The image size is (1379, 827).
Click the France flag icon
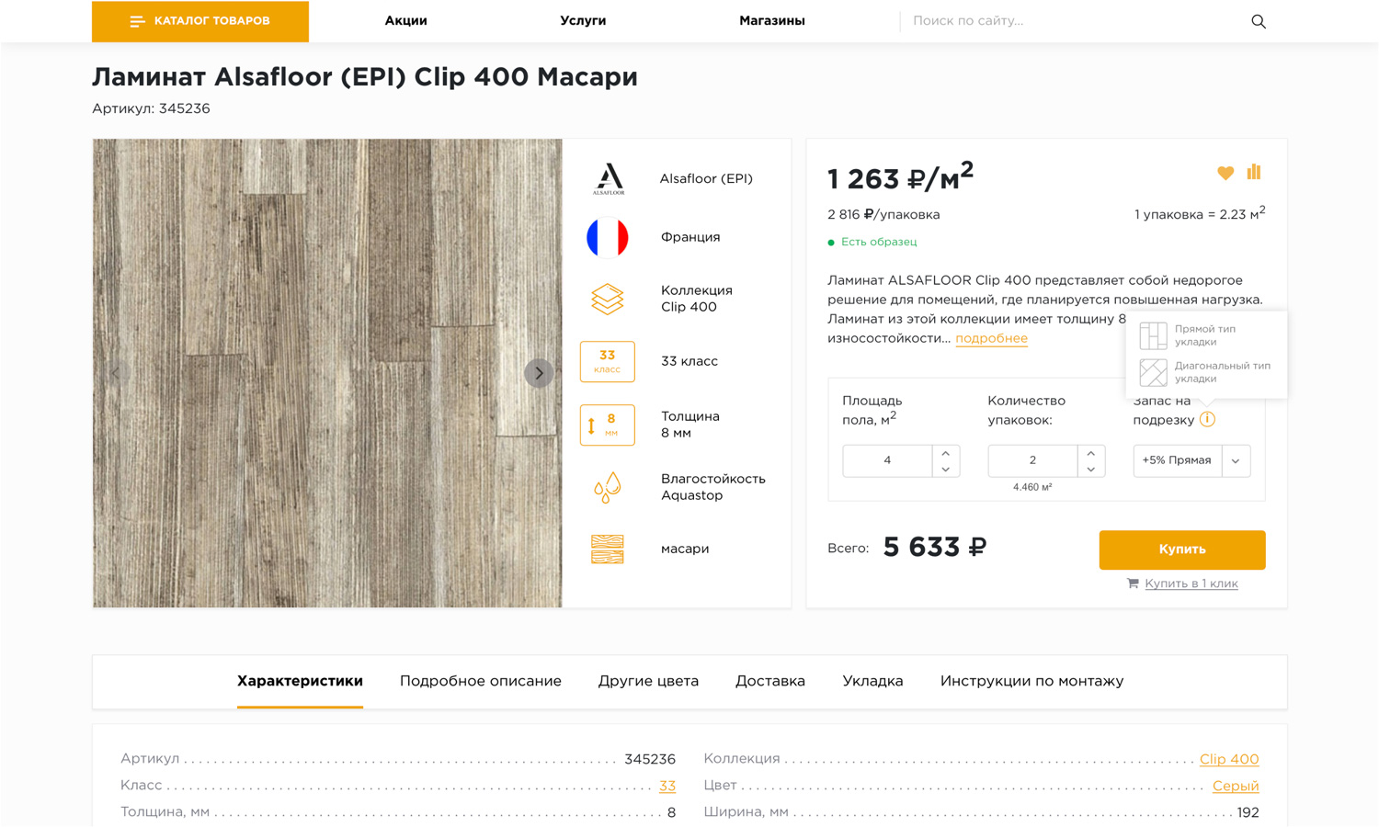tap(607, 237)
